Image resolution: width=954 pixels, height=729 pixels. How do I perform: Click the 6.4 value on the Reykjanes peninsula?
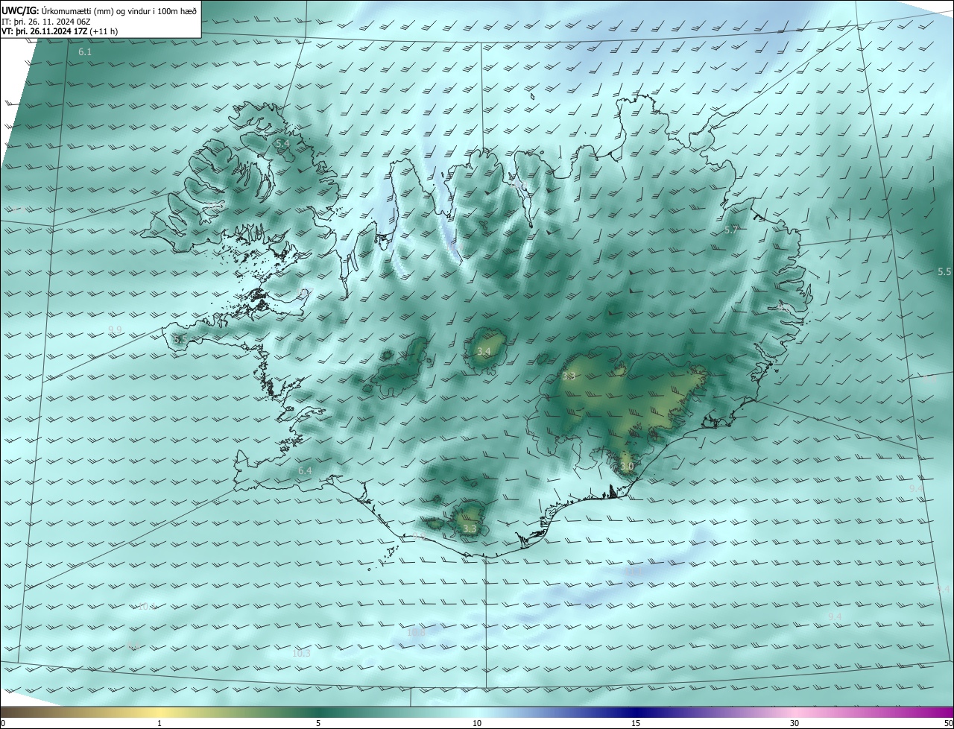pyautogui.click(x=305, y=471)
